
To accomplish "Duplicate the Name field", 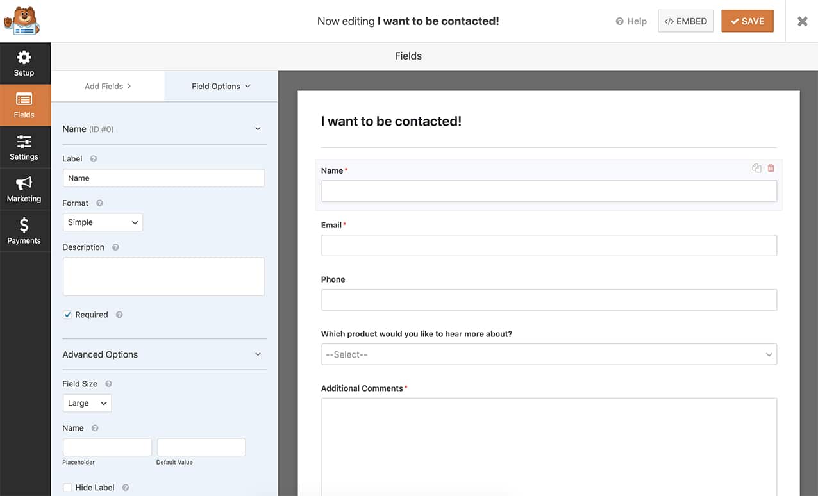I will (756, 168).
